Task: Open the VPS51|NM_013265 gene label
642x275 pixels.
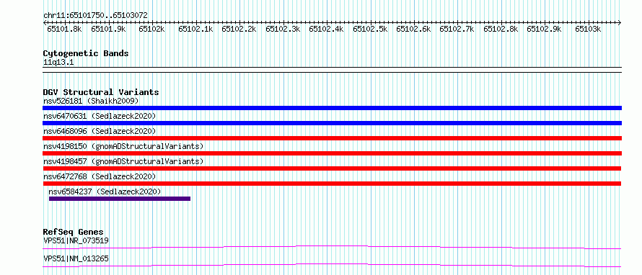Action: (76, 258)
